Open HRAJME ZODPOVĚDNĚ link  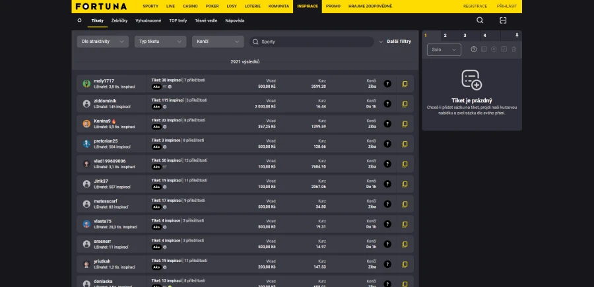coord(370,7)
